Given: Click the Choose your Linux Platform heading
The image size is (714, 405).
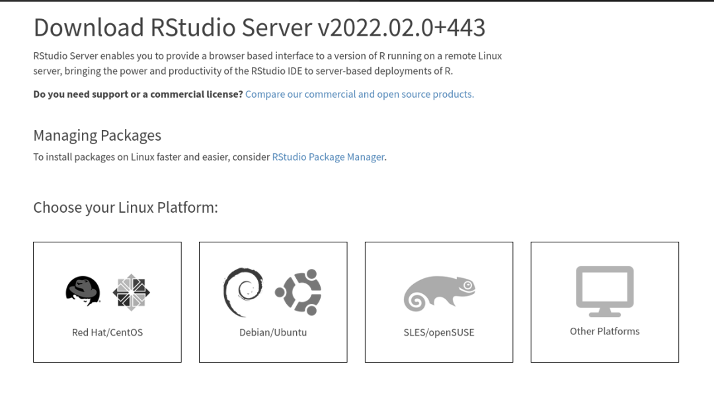Looking at the screenshot, I should click(x=126, y=207).
